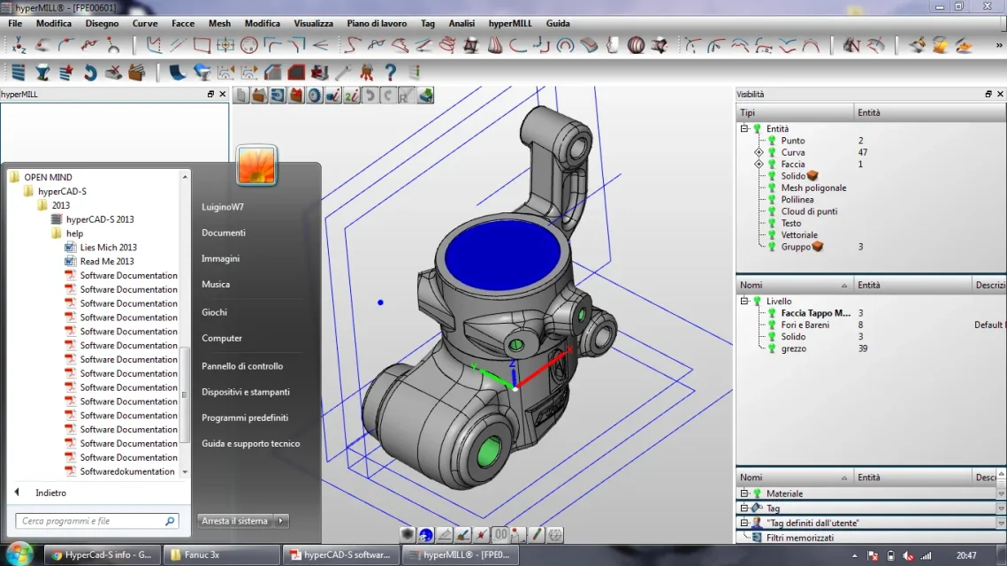1007x566 pixels.
Task: Hide the grezzo layer using its bulb
Action: (772, 349)
